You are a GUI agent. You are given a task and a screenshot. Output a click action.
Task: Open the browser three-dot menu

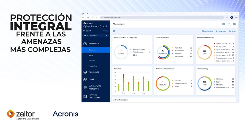pos(236,17)
